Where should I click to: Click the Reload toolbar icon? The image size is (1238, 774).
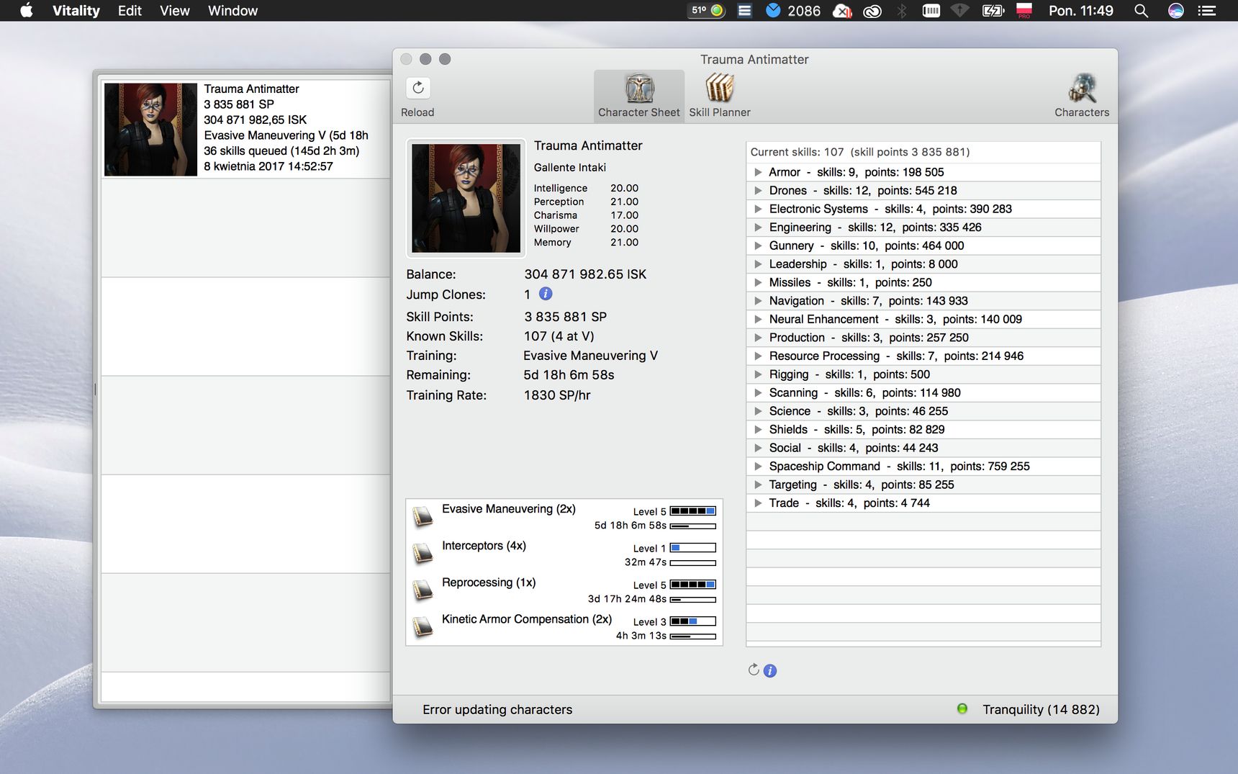(418, 88)
